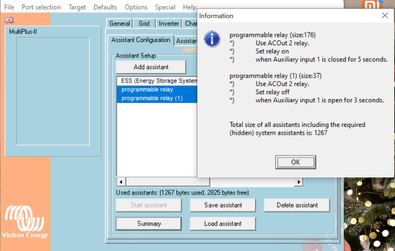Image resolution: width=395 pixels, height=251 pixels.
Task: Select ESS (Energy Storage System) list entry
Action: pos(157,81)
